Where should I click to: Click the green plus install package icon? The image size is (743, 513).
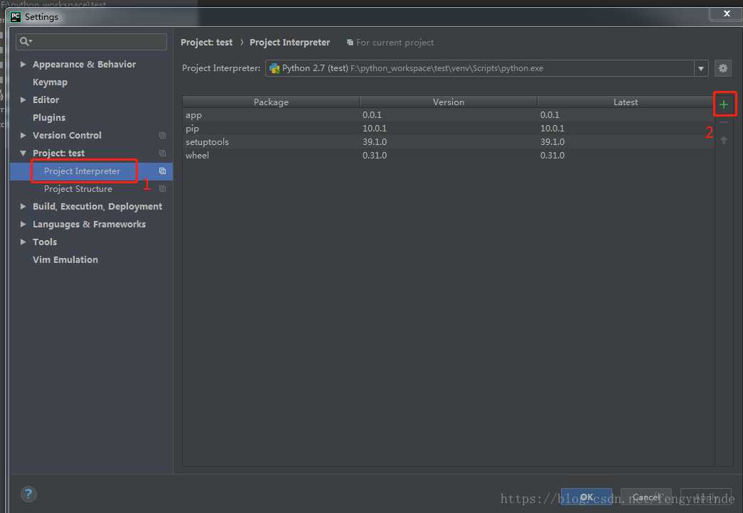click(724, 104)
